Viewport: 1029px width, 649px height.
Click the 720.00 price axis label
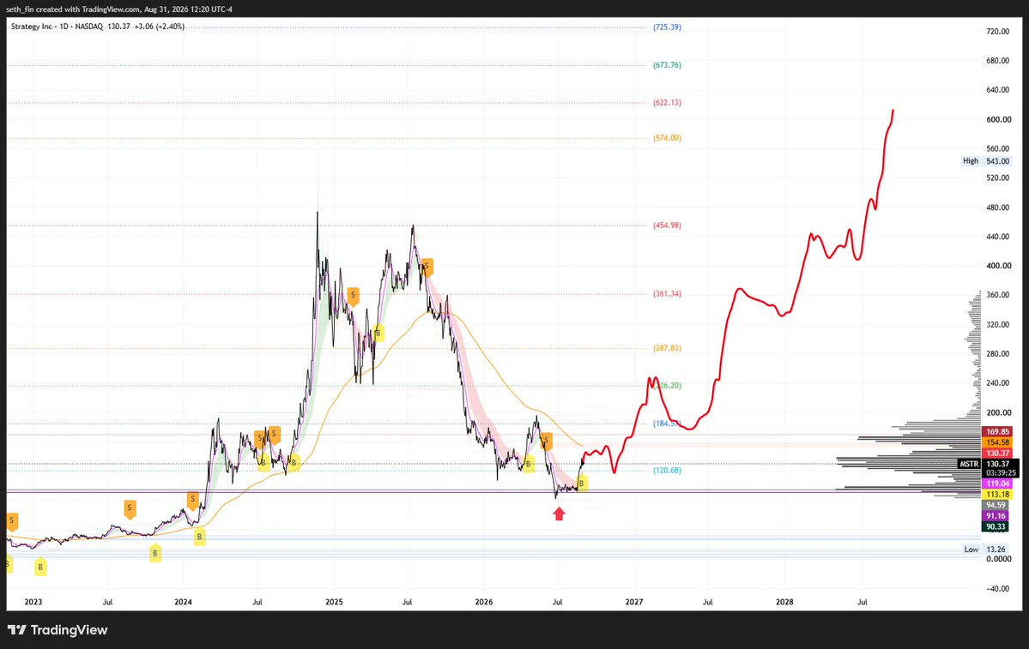[x=997, y=32]
